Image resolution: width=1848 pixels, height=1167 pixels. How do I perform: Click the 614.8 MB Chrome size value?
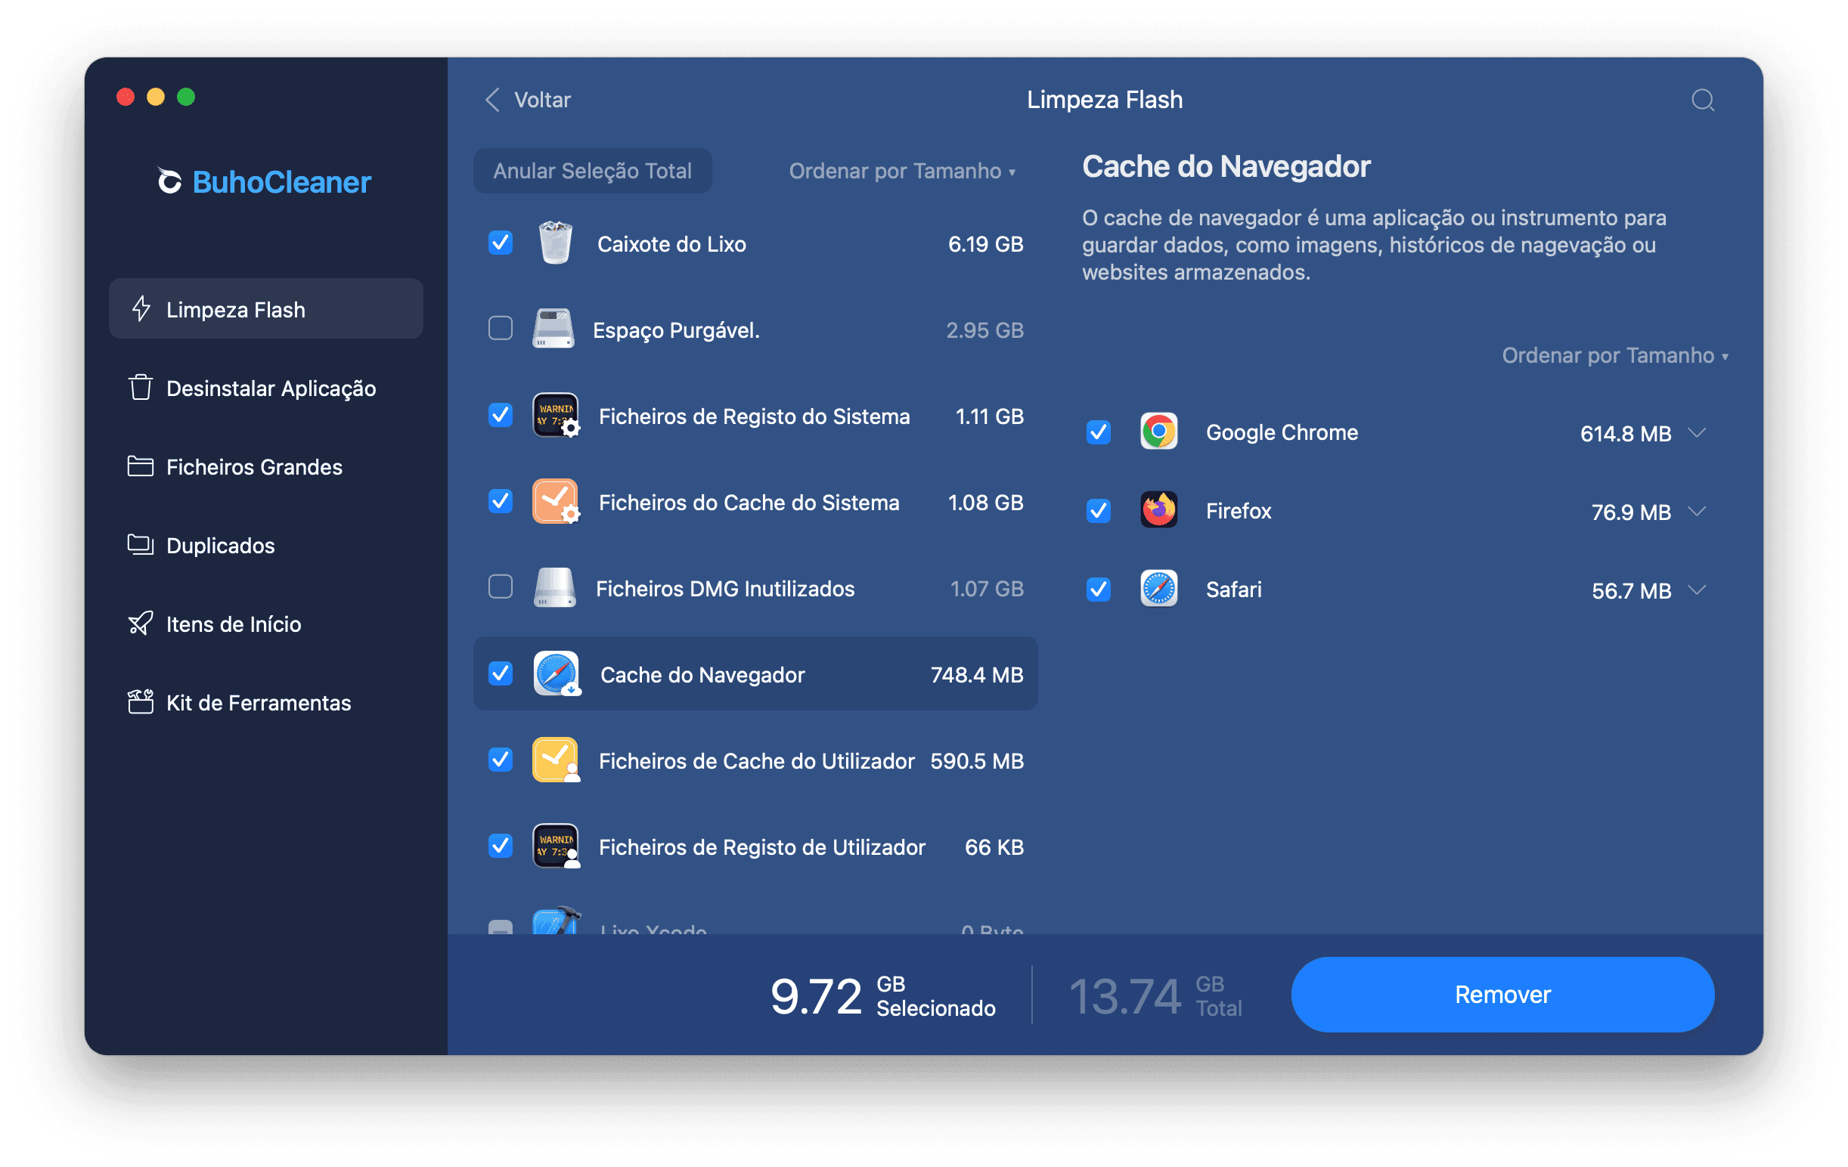1626,434
